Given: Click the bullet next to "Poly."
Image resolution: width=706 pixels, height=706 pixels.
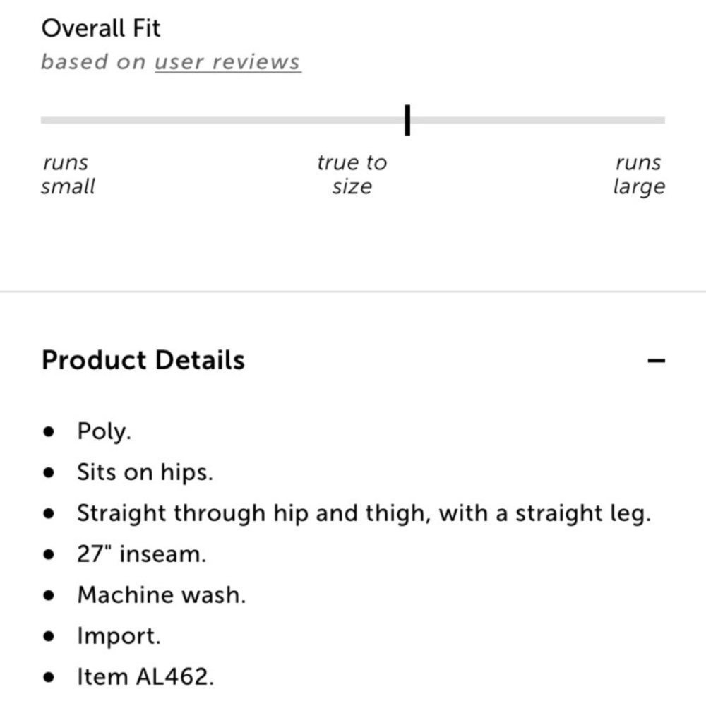Looking at the screenshot, I should (x=48, y=432).
